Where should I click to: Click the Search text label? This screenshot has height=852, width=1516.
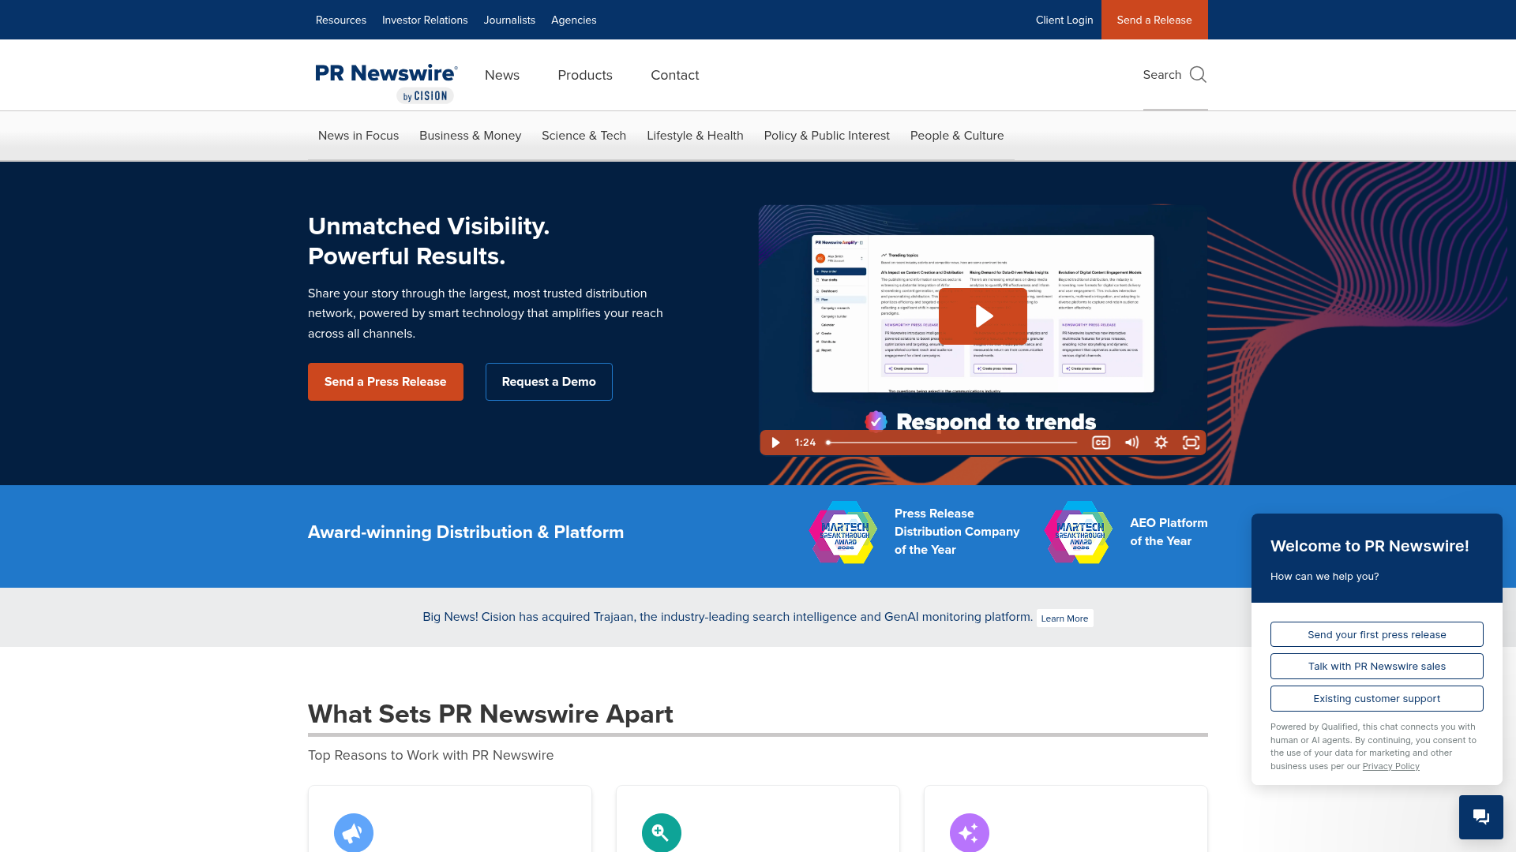click(1162, 75)
